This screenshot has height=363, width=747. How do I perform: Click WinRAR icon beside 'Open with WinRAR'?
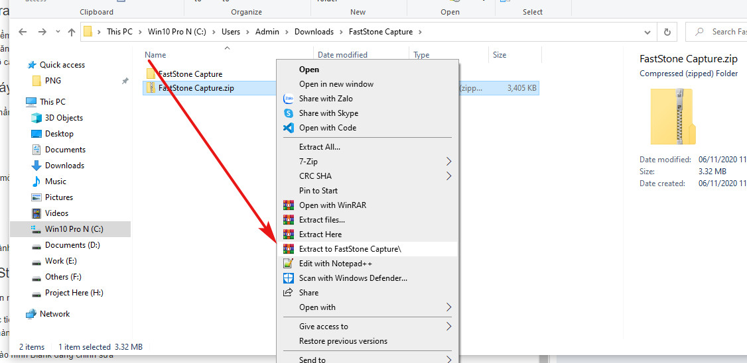point(289,205)
